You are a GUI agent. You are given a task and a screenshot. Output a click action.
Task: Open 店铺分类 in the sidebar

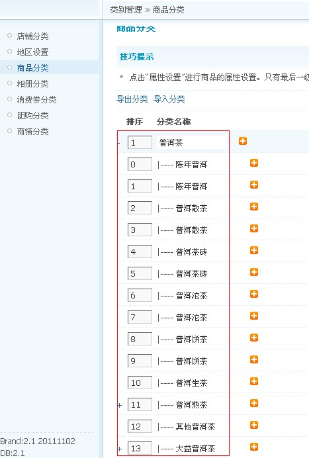pos(32,36)
